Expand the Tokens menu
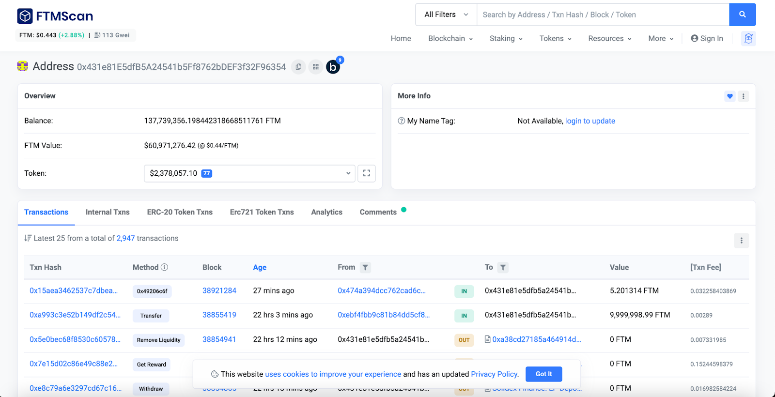 555,38
